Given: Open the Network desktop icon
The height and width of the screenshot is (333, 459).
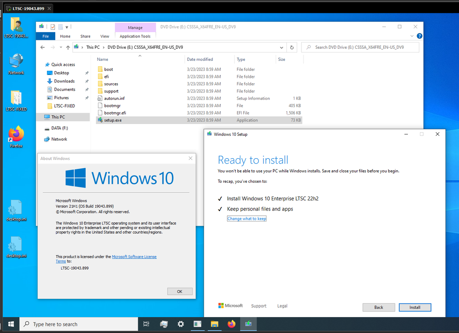Looking at the screenshot, I should tap(16, 64).
